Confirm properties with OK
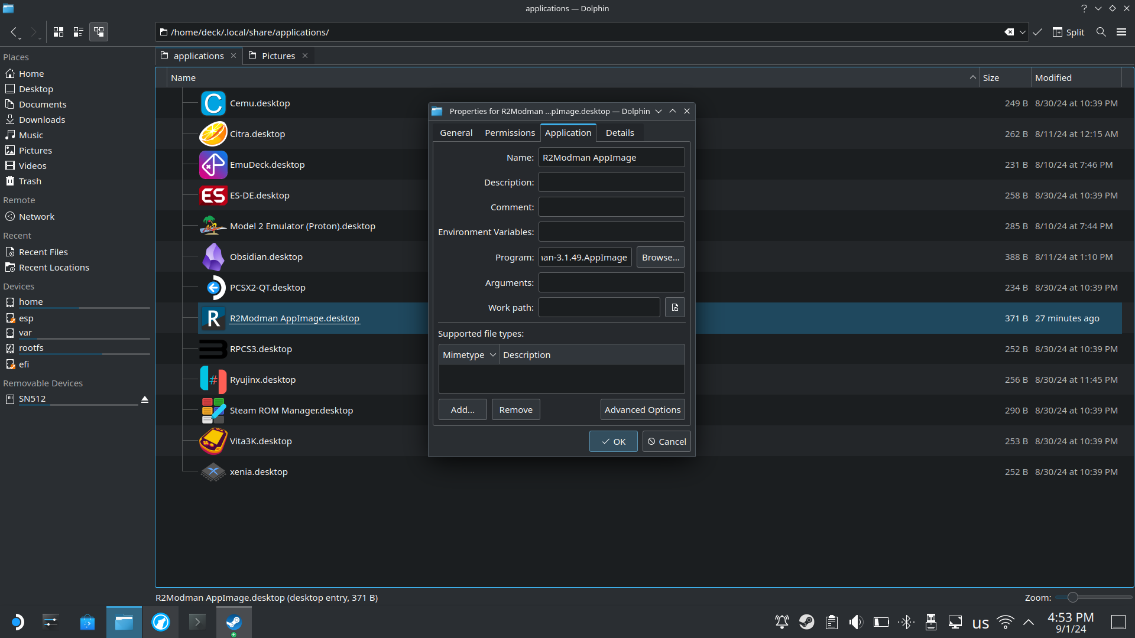Viewport: 1135px width, 638px height. [x=614, y=442]
